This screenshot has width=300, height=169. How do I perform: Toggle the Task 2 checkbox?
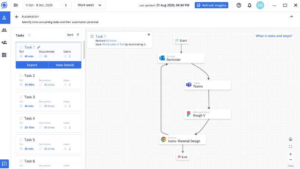coord(21,76)
